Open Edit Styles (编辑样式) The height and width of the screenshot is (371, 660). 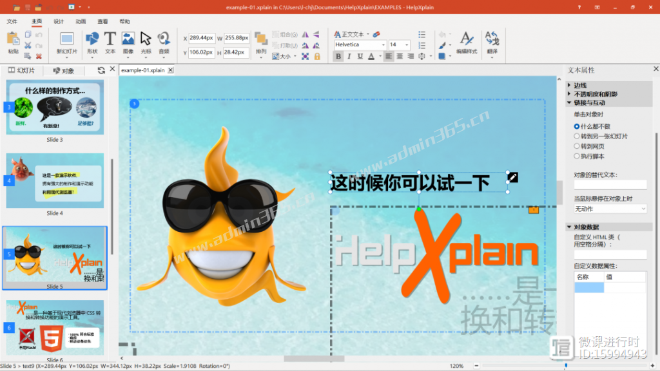467,43
